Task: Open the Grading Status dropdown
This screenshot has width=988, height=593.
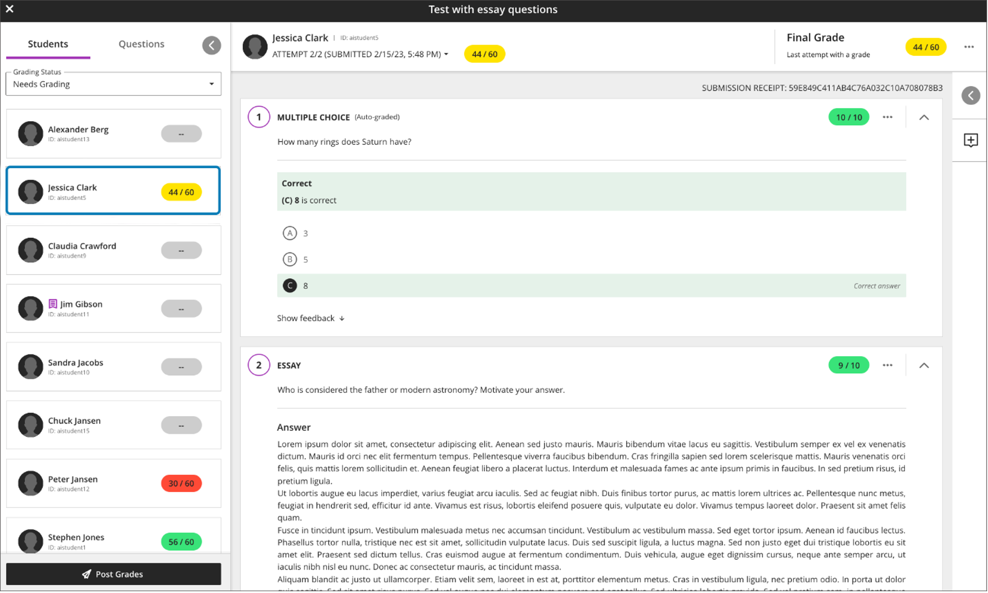Action: [x=113, y=84]
